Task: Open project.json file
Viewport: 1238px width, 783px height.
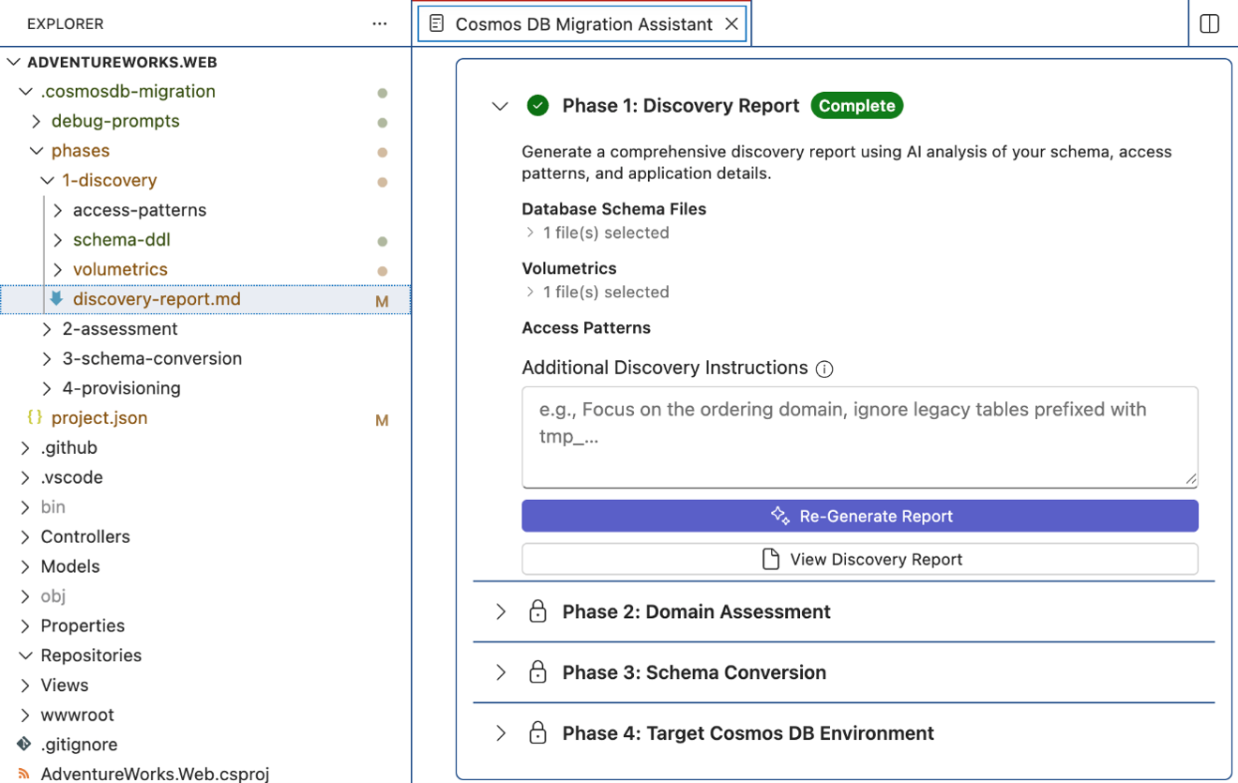Action: click(99, 417)
